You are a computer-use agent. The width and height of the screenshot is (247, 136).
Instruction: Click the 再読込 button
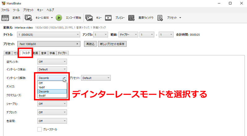[90, 44]
